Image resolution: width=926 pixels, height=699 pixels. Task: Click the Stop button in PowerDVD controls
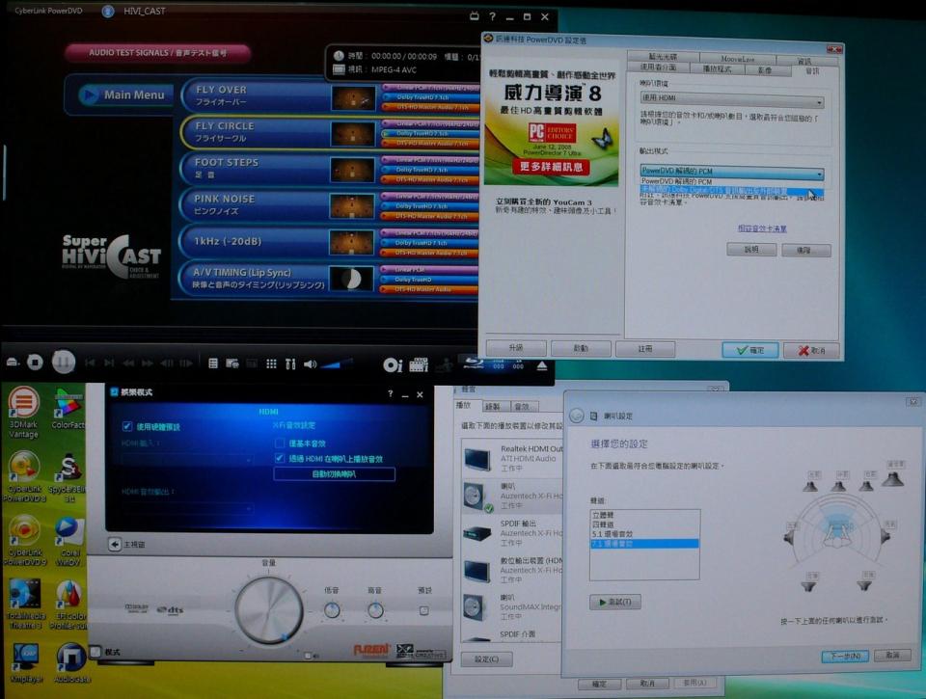tap(35, 362)
